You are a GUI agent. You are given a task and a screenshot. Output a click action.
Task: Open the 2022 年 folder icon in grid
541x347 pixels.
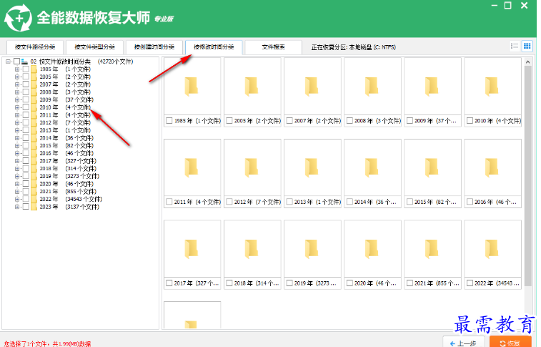click(492, 249)
